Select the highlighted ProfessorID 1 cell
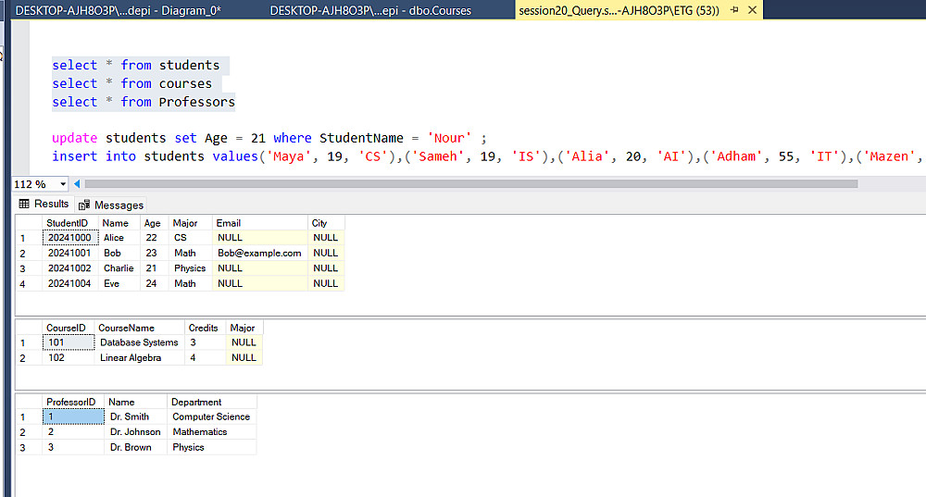This screenshot has width=926, height=497. tap(73, 416)
